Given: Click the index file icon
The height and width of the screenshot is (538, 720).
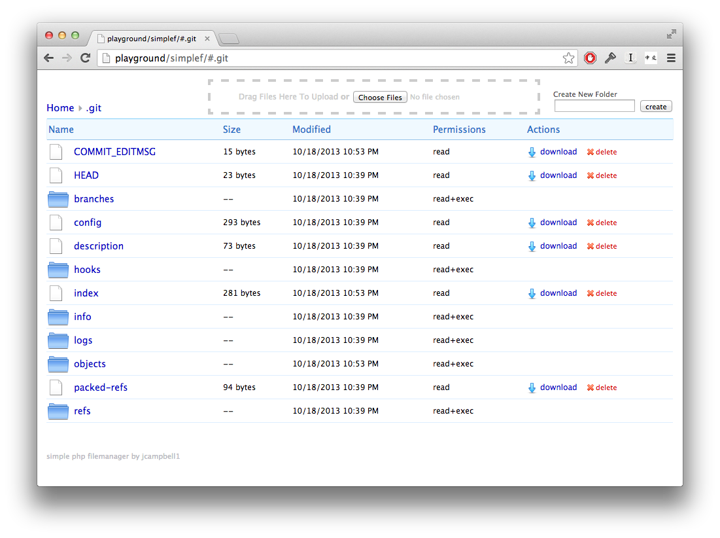Looking at the screenshot, I should pyautogui.click(x=56, y=293).
